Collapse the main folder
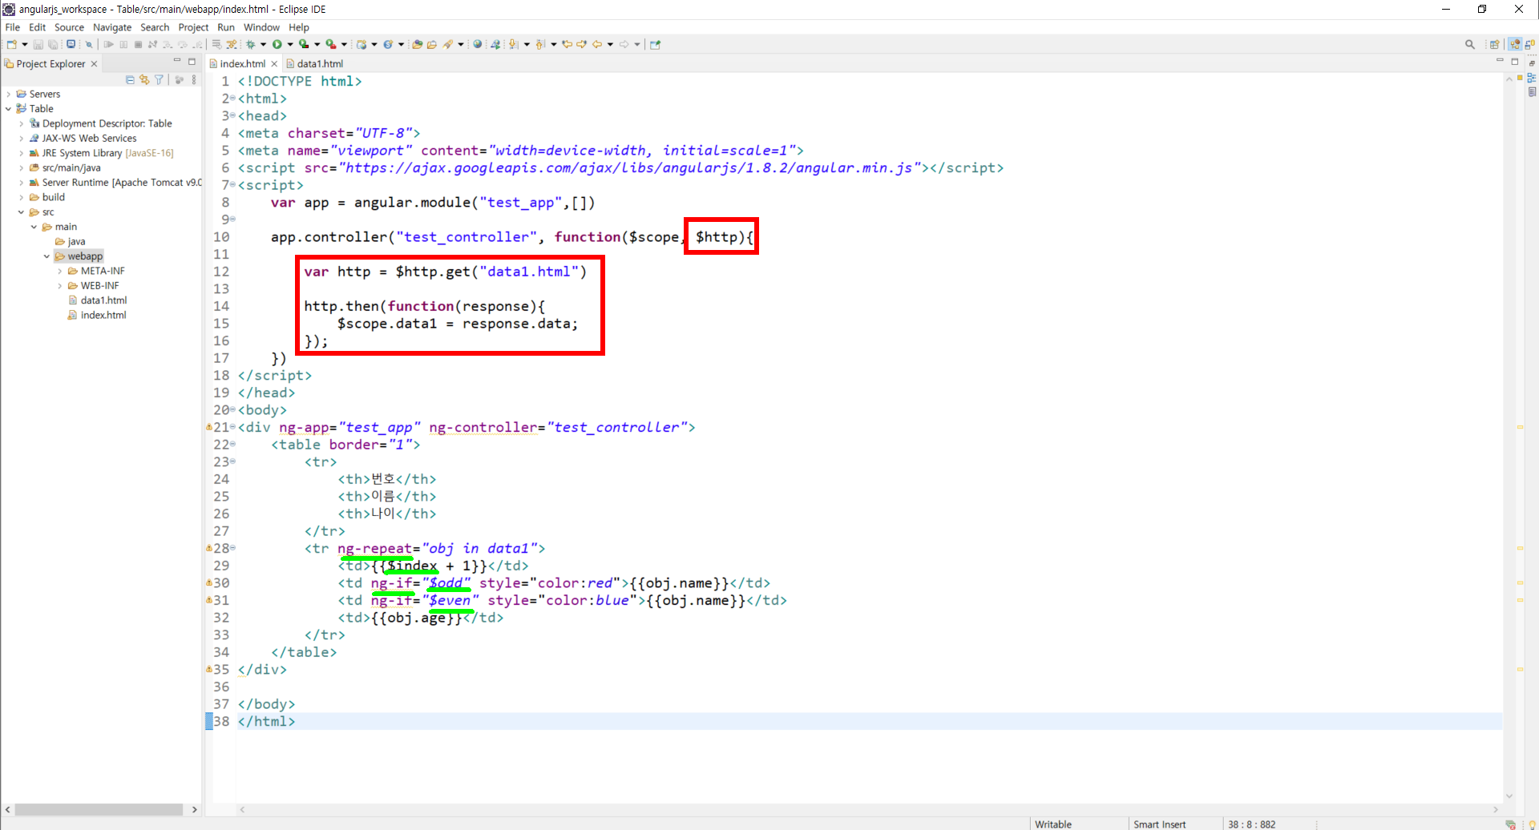The image size is (1539, 830). [x=34, y=228]
